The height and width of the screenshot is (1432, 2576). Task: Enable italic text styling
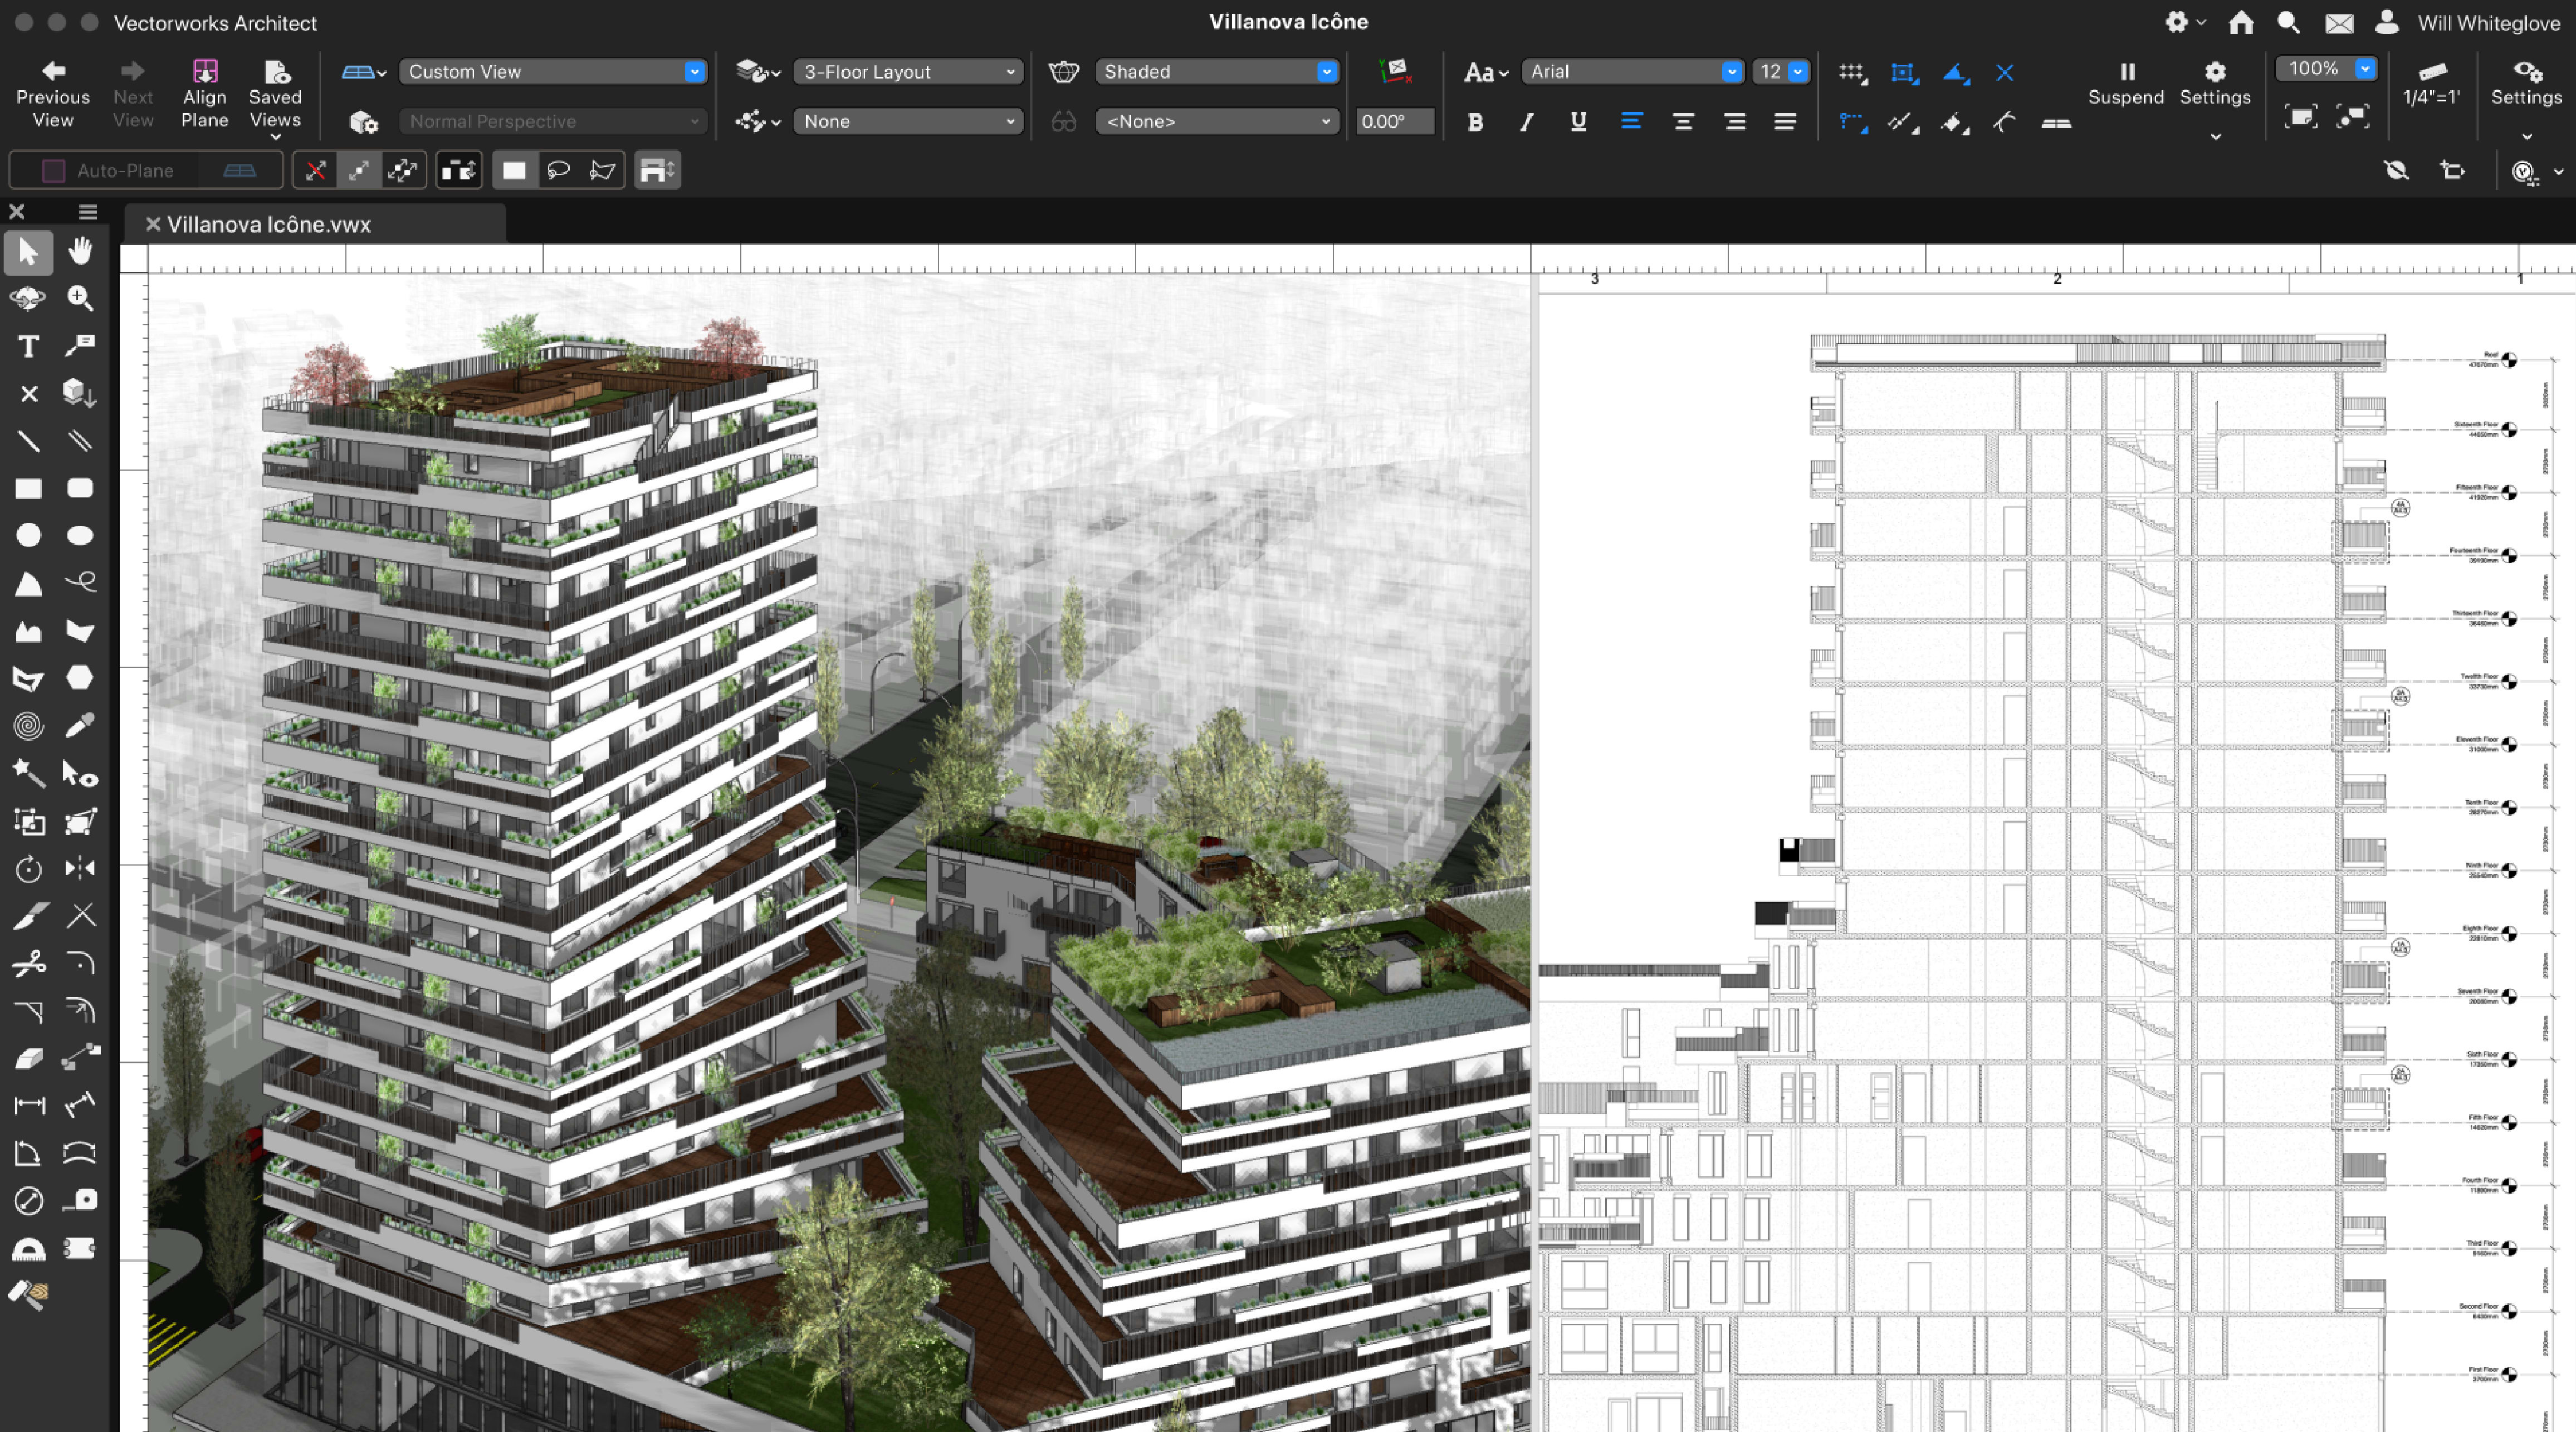[1526, 122]
